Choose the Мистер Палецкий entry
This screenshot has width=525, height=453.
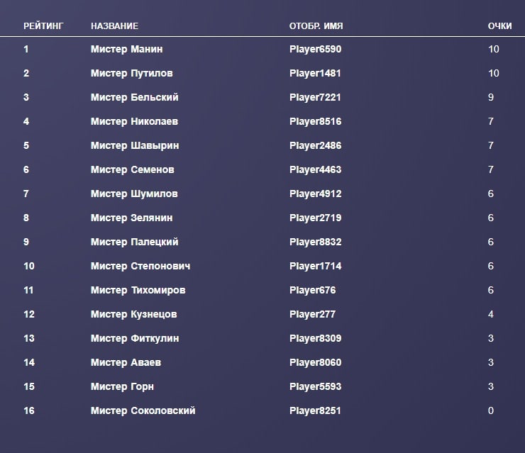click(x=134, y=242)
